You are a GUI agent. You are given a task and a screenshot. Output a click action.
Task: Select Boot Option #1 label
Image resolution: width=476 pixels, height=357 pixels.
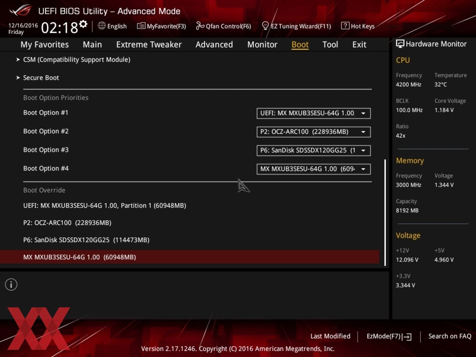tap(46, 113)
